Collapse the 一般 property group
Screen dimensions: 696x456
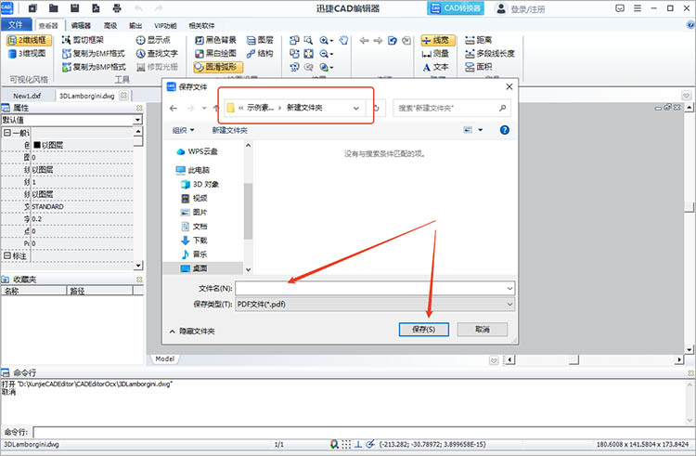[7, 132]
